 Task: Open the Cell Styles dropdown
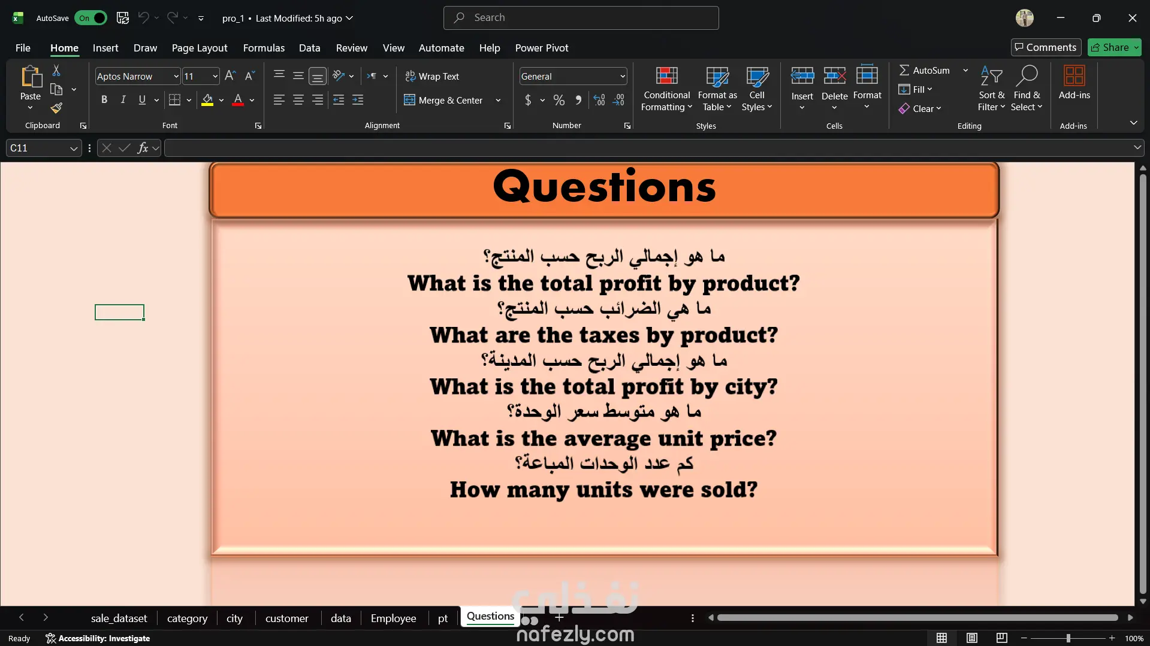[x=757, y=88]
